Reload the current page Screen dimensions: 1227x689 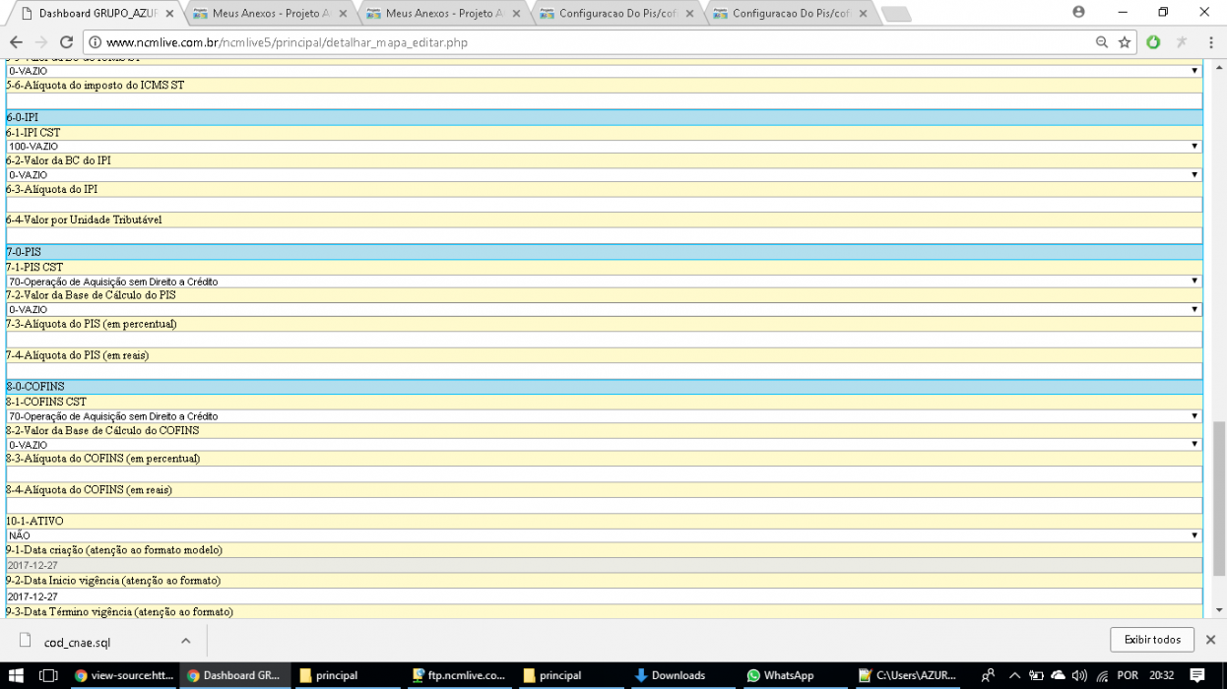click(x=66, y=42)
